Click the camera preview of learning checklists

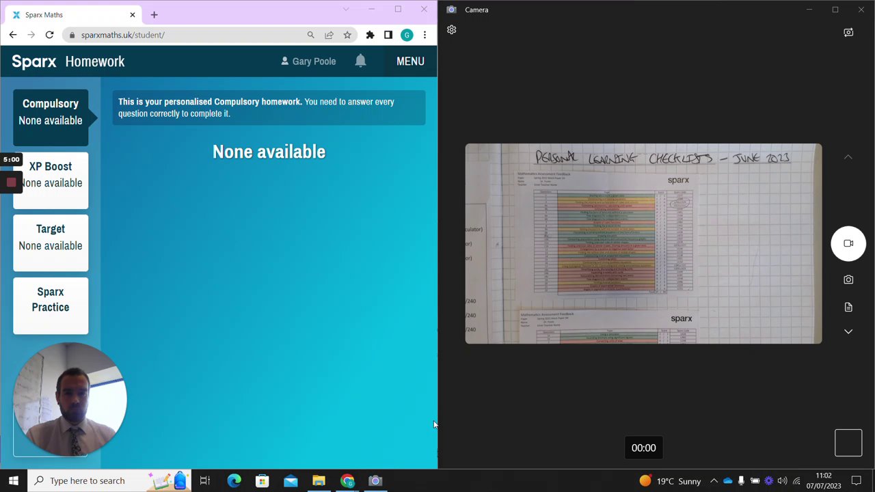[643, 243]
